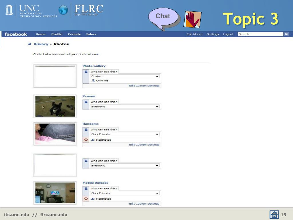The width and height of the screenshot is (293, 220).
Task: Open the Photo Gallery Custom privacy dropdown
Action: click(x=125, y=76)
